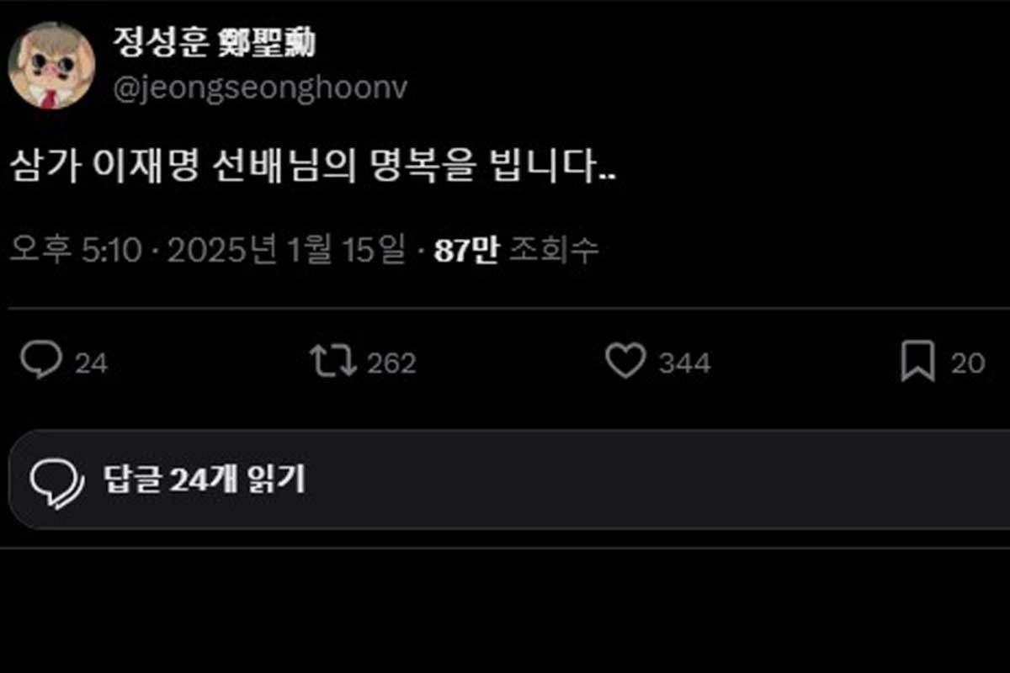
Task: Click the bookmark count 20
Action: pyautogui.click(x=968, y=363)
